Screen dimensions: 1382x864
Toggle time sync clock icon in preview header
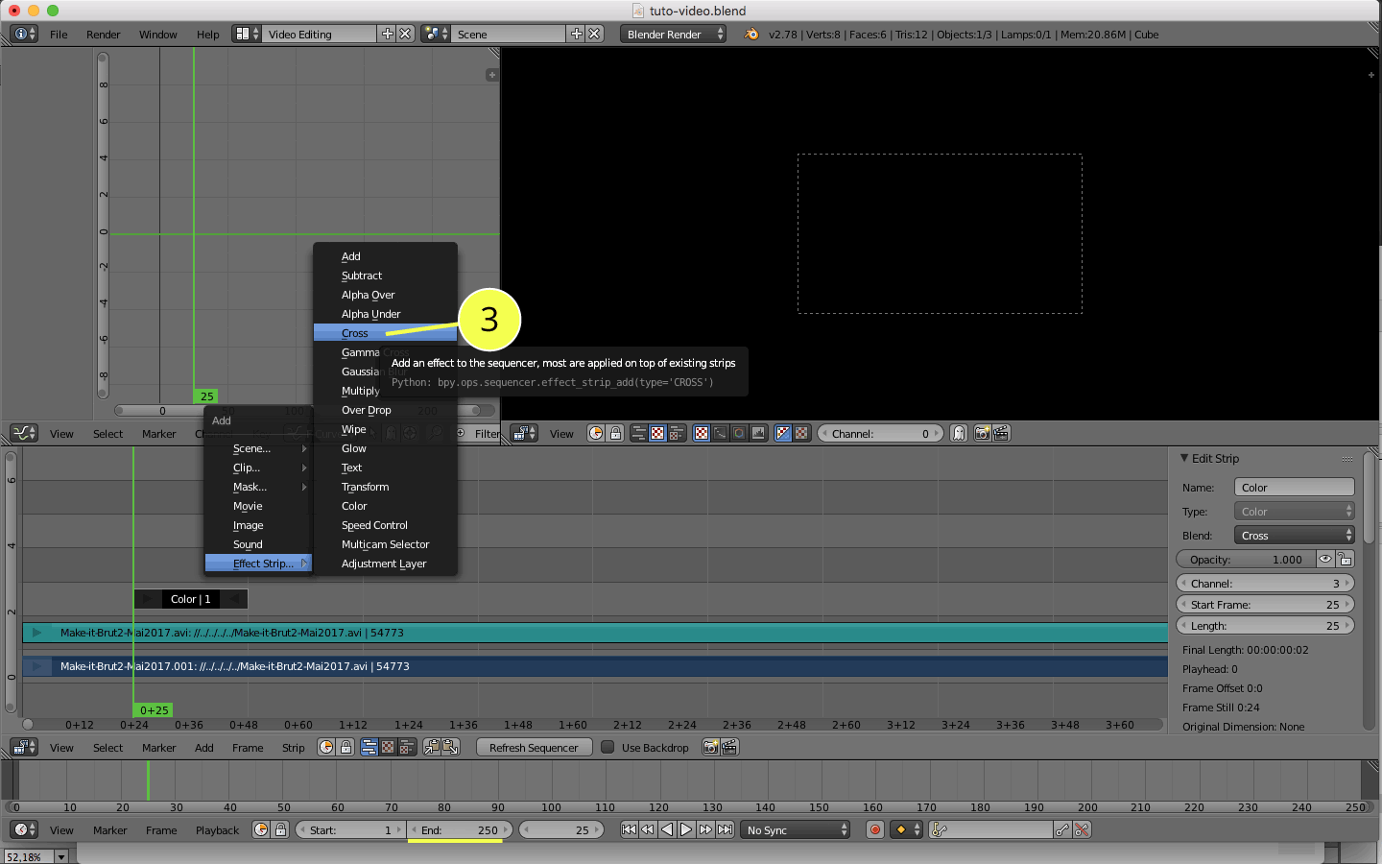pos(596,434)
